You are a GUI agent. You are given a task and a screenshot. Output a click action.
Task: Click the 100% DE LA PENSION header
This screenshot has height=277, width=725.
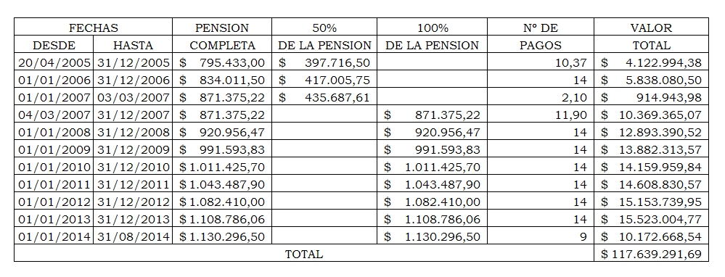point(433,36)
